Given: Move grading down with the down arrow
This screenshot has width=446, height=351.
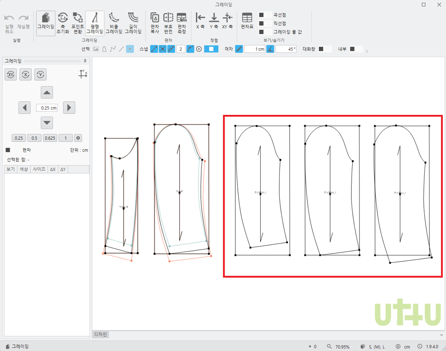Looking at the screenshot, I should 47,123.
